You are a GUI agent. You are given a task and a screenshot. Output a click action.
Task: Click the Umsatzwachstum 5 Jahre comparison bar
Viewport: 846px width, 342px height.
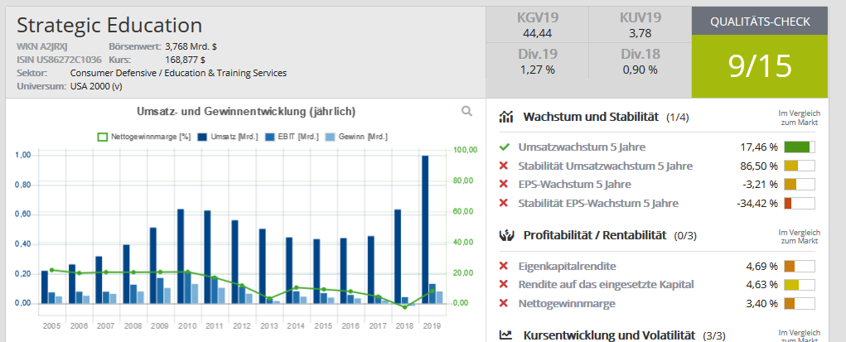click(799, 147)
